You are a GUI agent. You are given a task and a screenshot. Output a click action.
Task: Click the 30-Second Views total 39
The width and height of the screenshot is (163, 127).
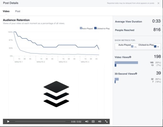click(159, 73)
